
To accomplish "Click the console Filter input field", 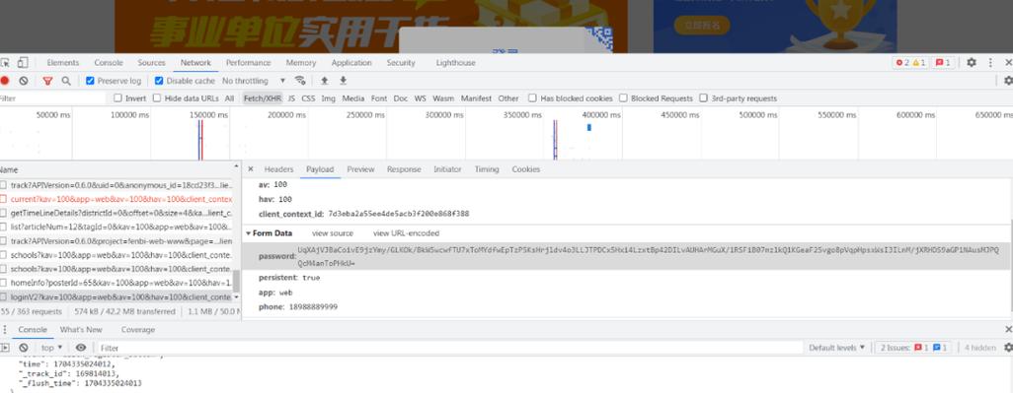I will tap(450, 348).
